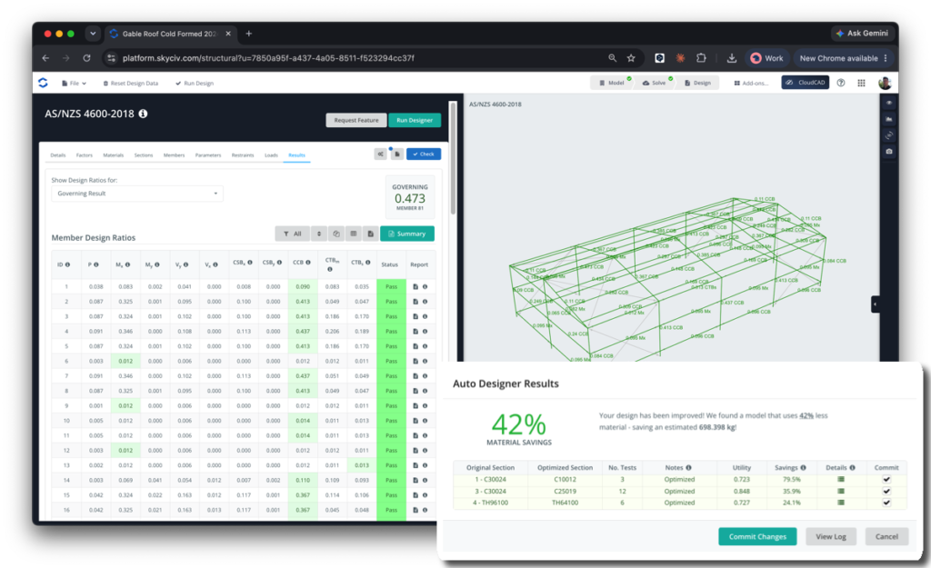Click the copy icon in results toolbar
Viewport: 931px width, 568px height.
point(336,234)
